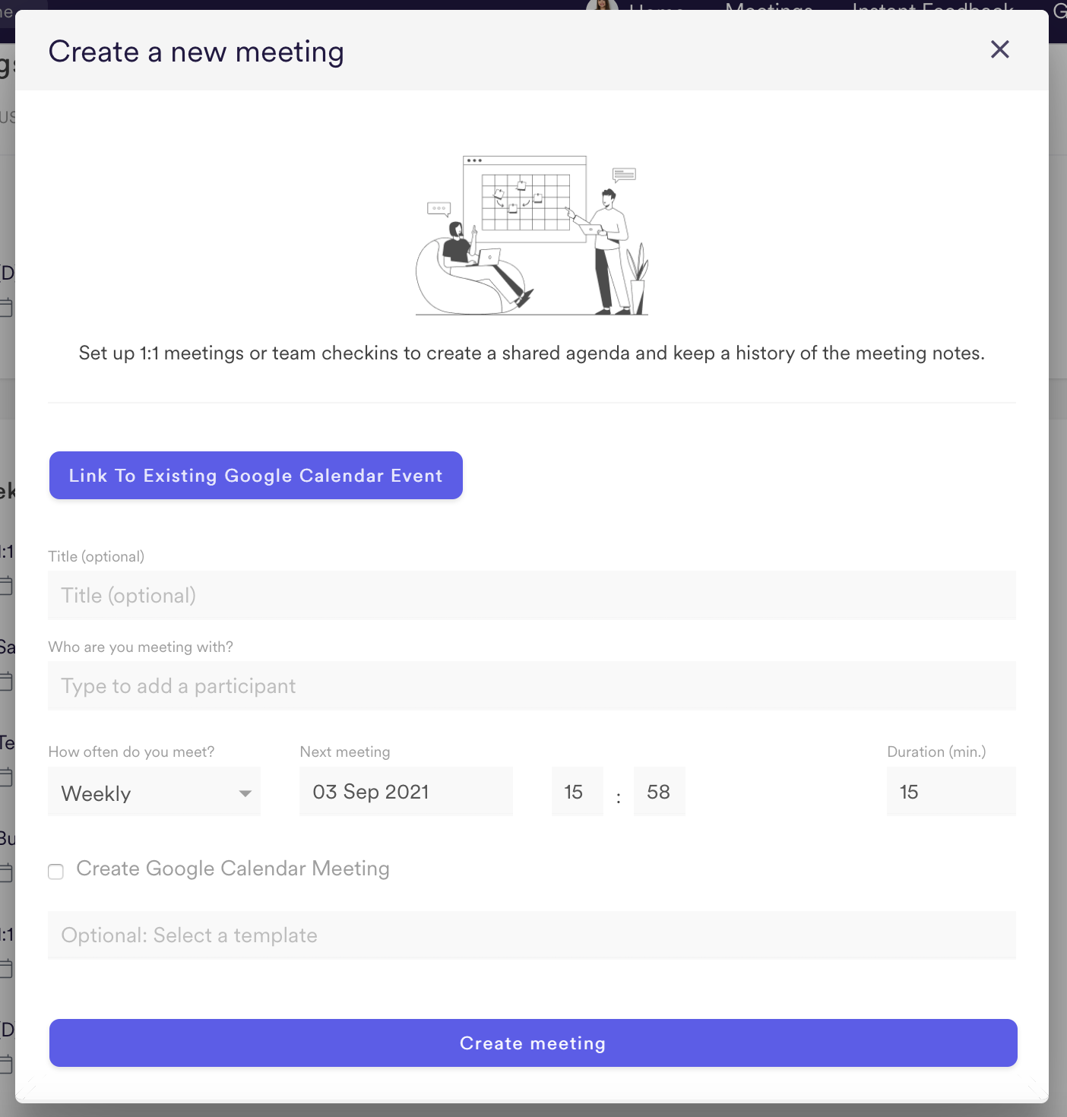The height and width of the screenshot is (1117, 1067).
Task: Click the meeting illustration image
Action: coord(532,235)
